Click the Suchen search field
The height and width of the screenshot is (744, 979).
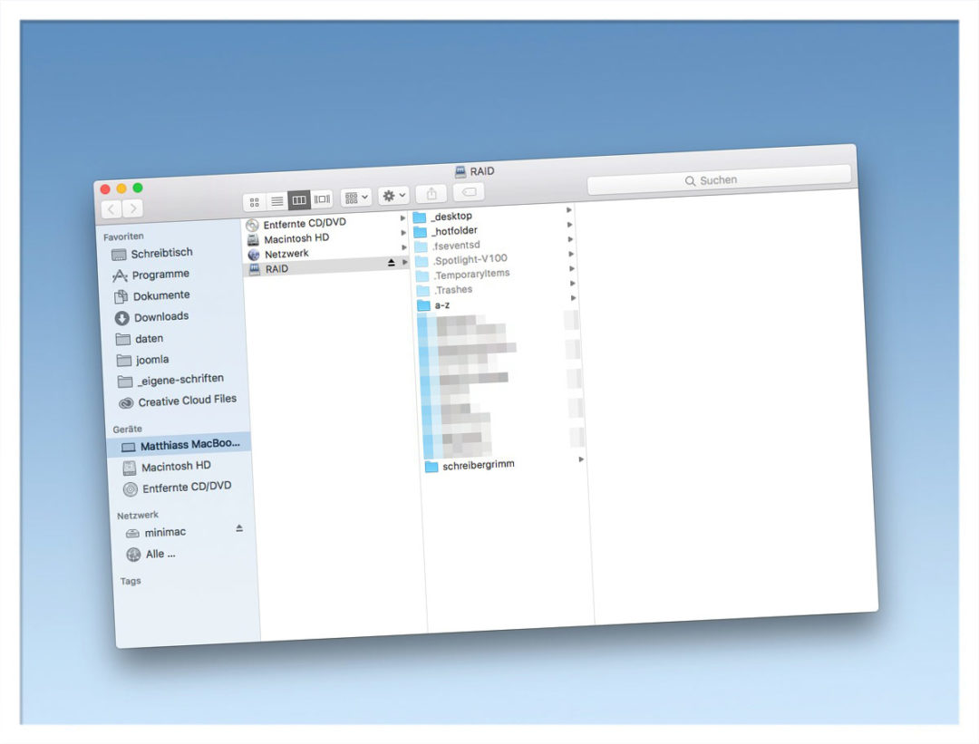pyautogui.click(x=716, y=179)
